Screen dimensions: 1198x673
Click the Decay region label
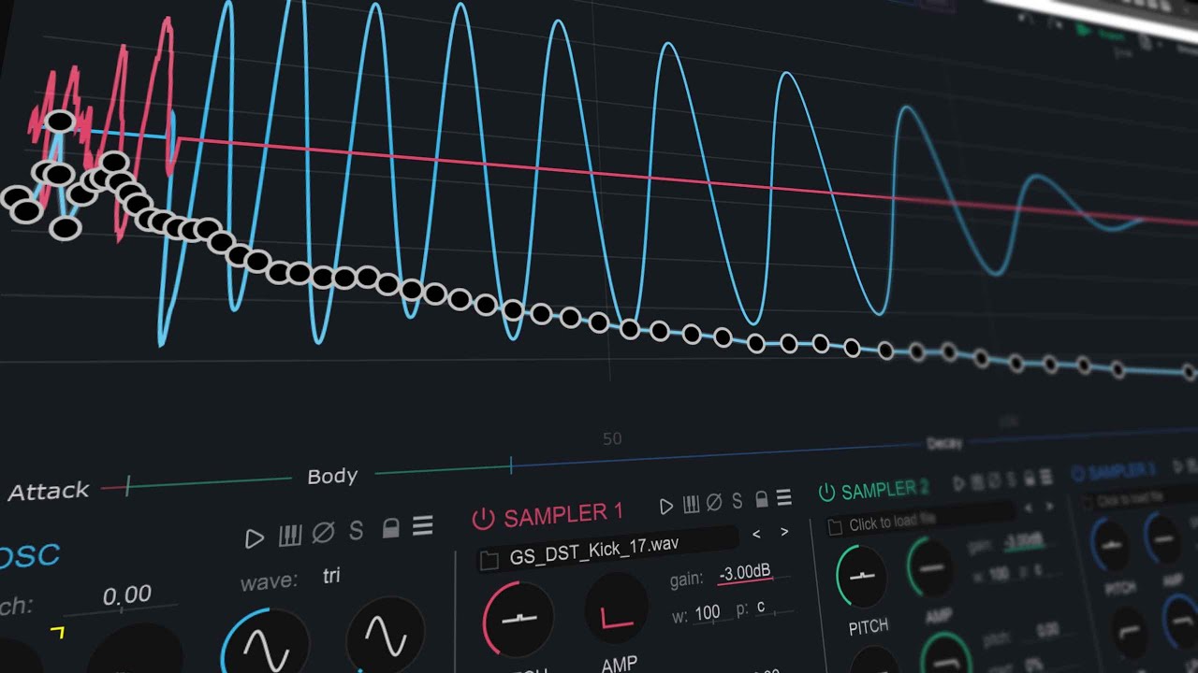point(943,444)
